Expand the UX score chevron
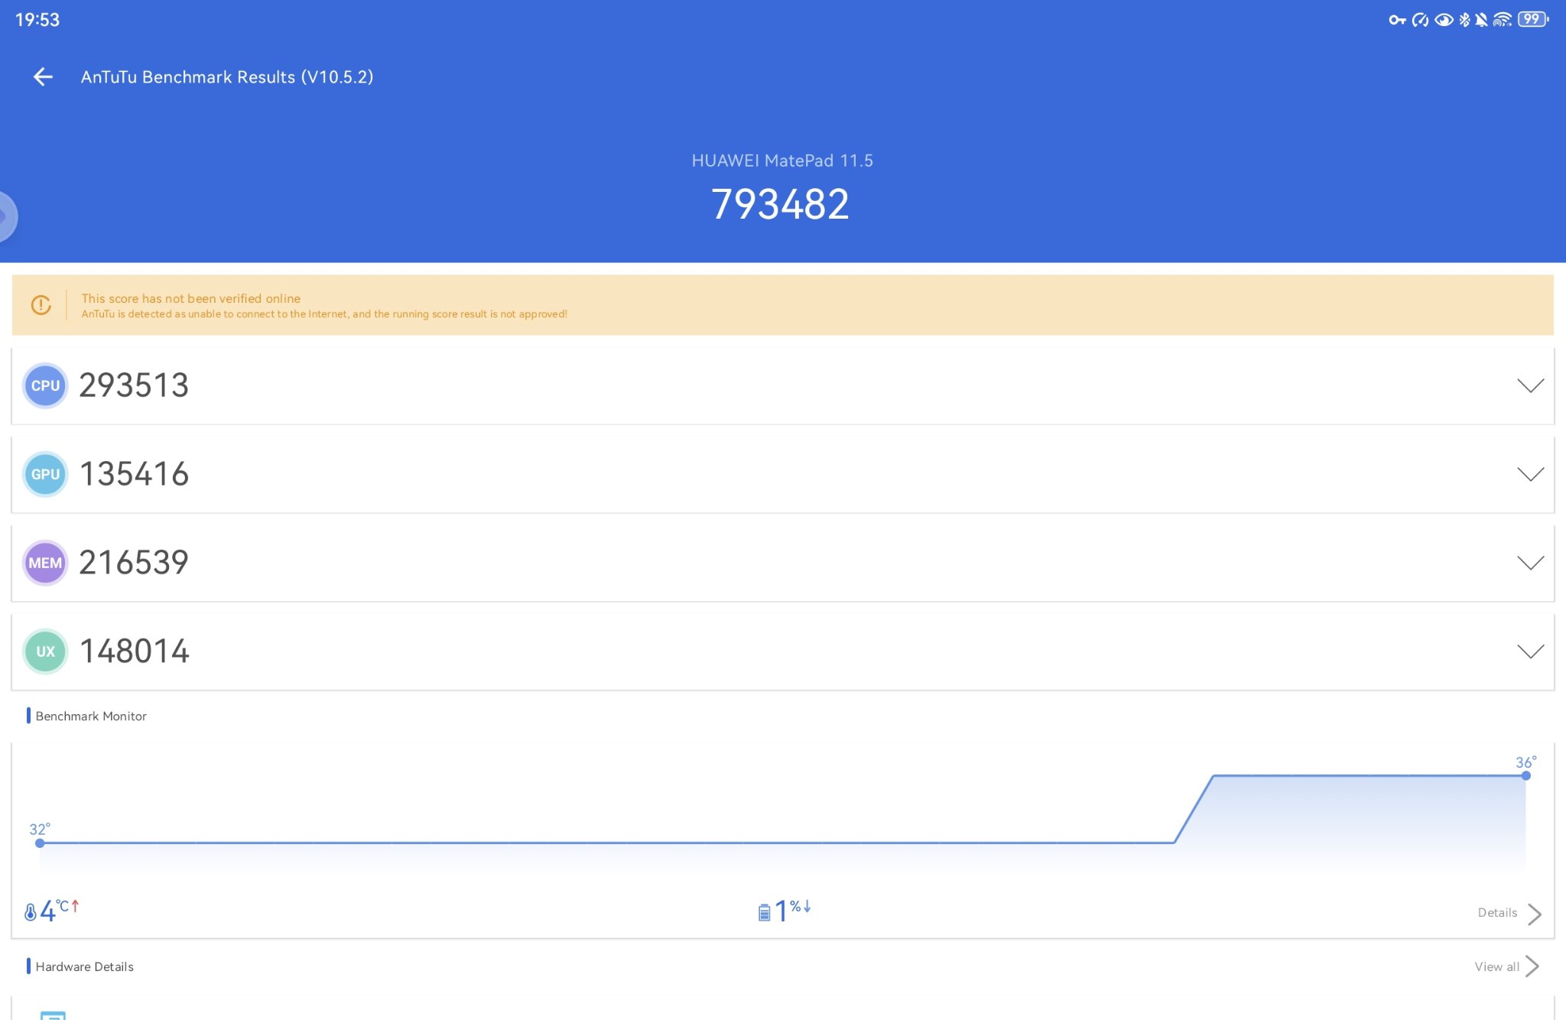 click(x=1530, y=651)
